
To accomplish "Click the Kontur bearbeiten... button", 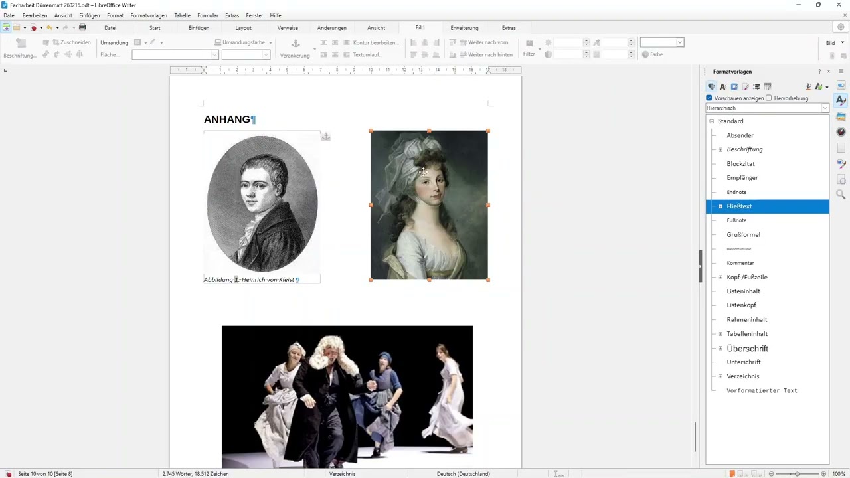I will pos(371,42).
